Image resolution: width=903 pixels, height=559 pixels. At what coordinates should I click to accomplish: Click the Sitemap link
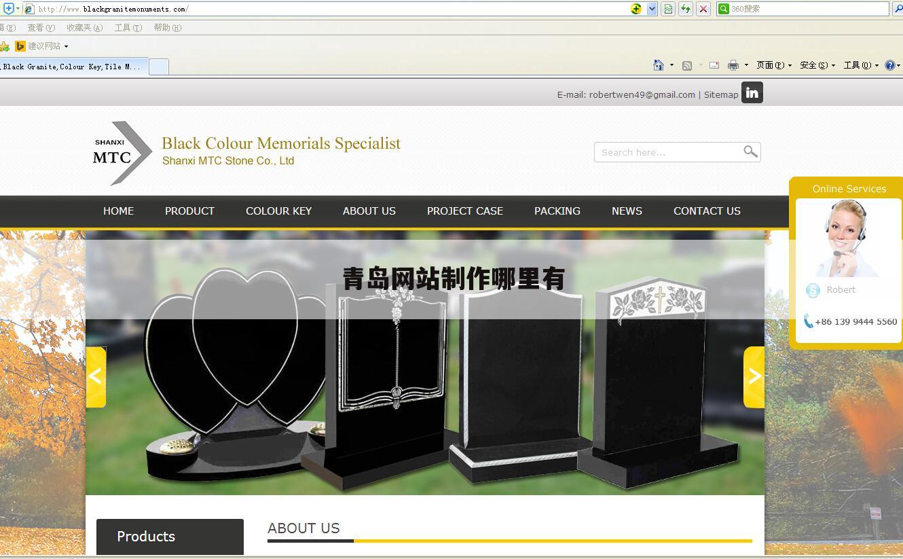tap(721, 94)
